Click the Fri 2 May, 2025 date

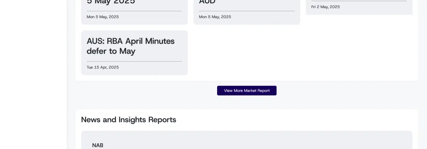coord(325,7)
